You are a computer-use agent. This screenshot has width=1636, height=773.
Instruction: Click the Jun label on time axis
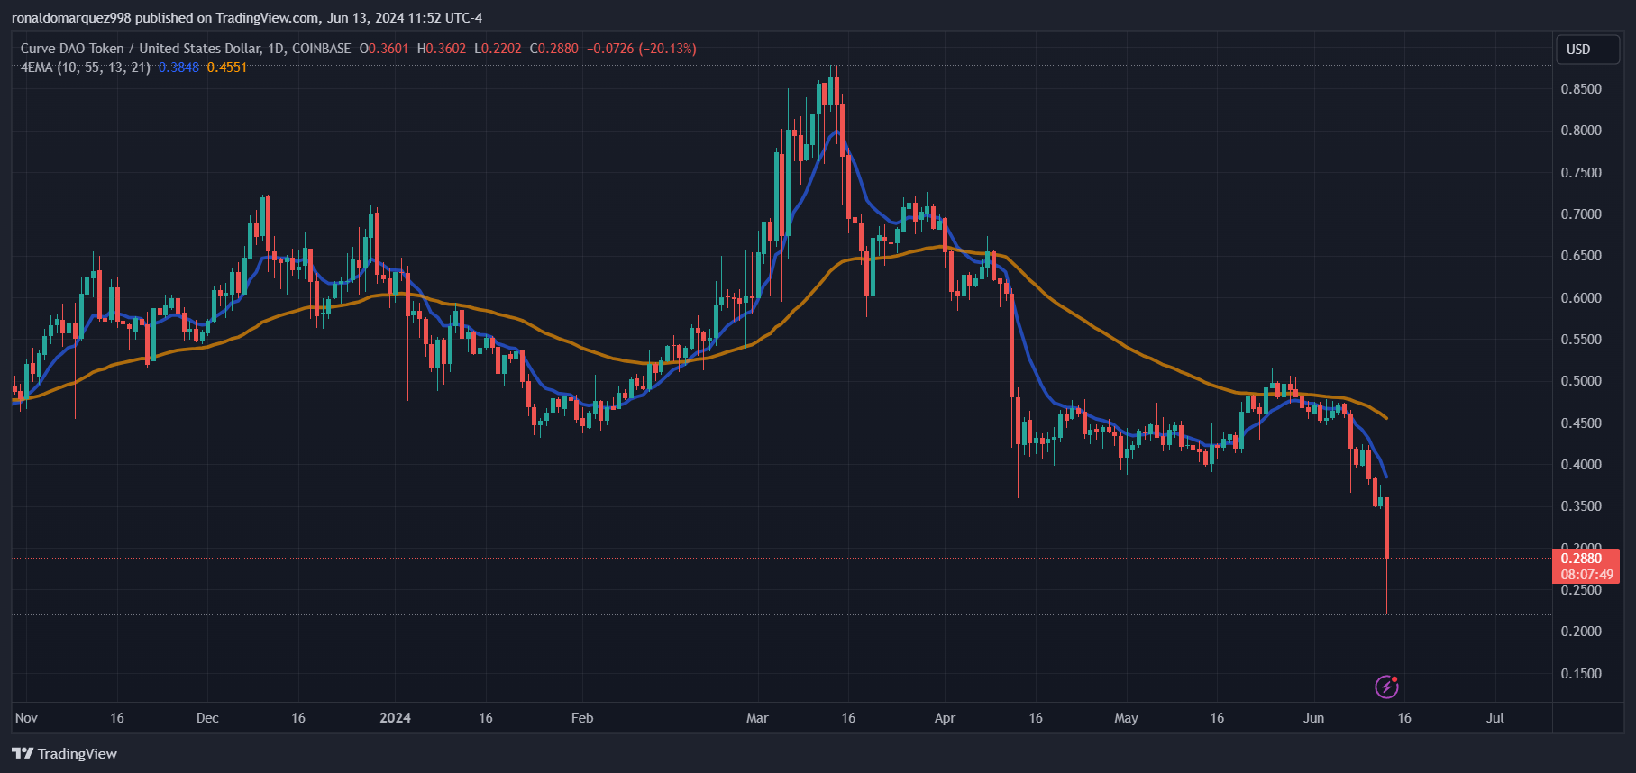[1313, 718]
